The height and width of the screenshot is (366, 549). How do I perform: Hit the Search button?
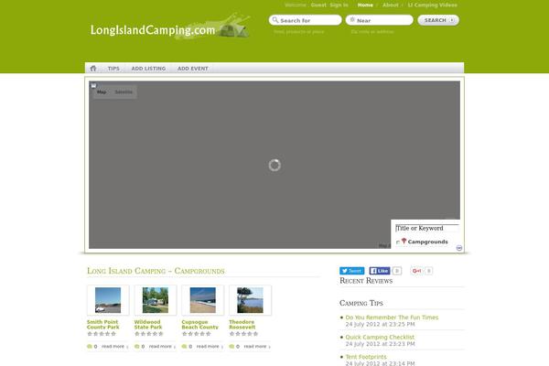[438, 20]
